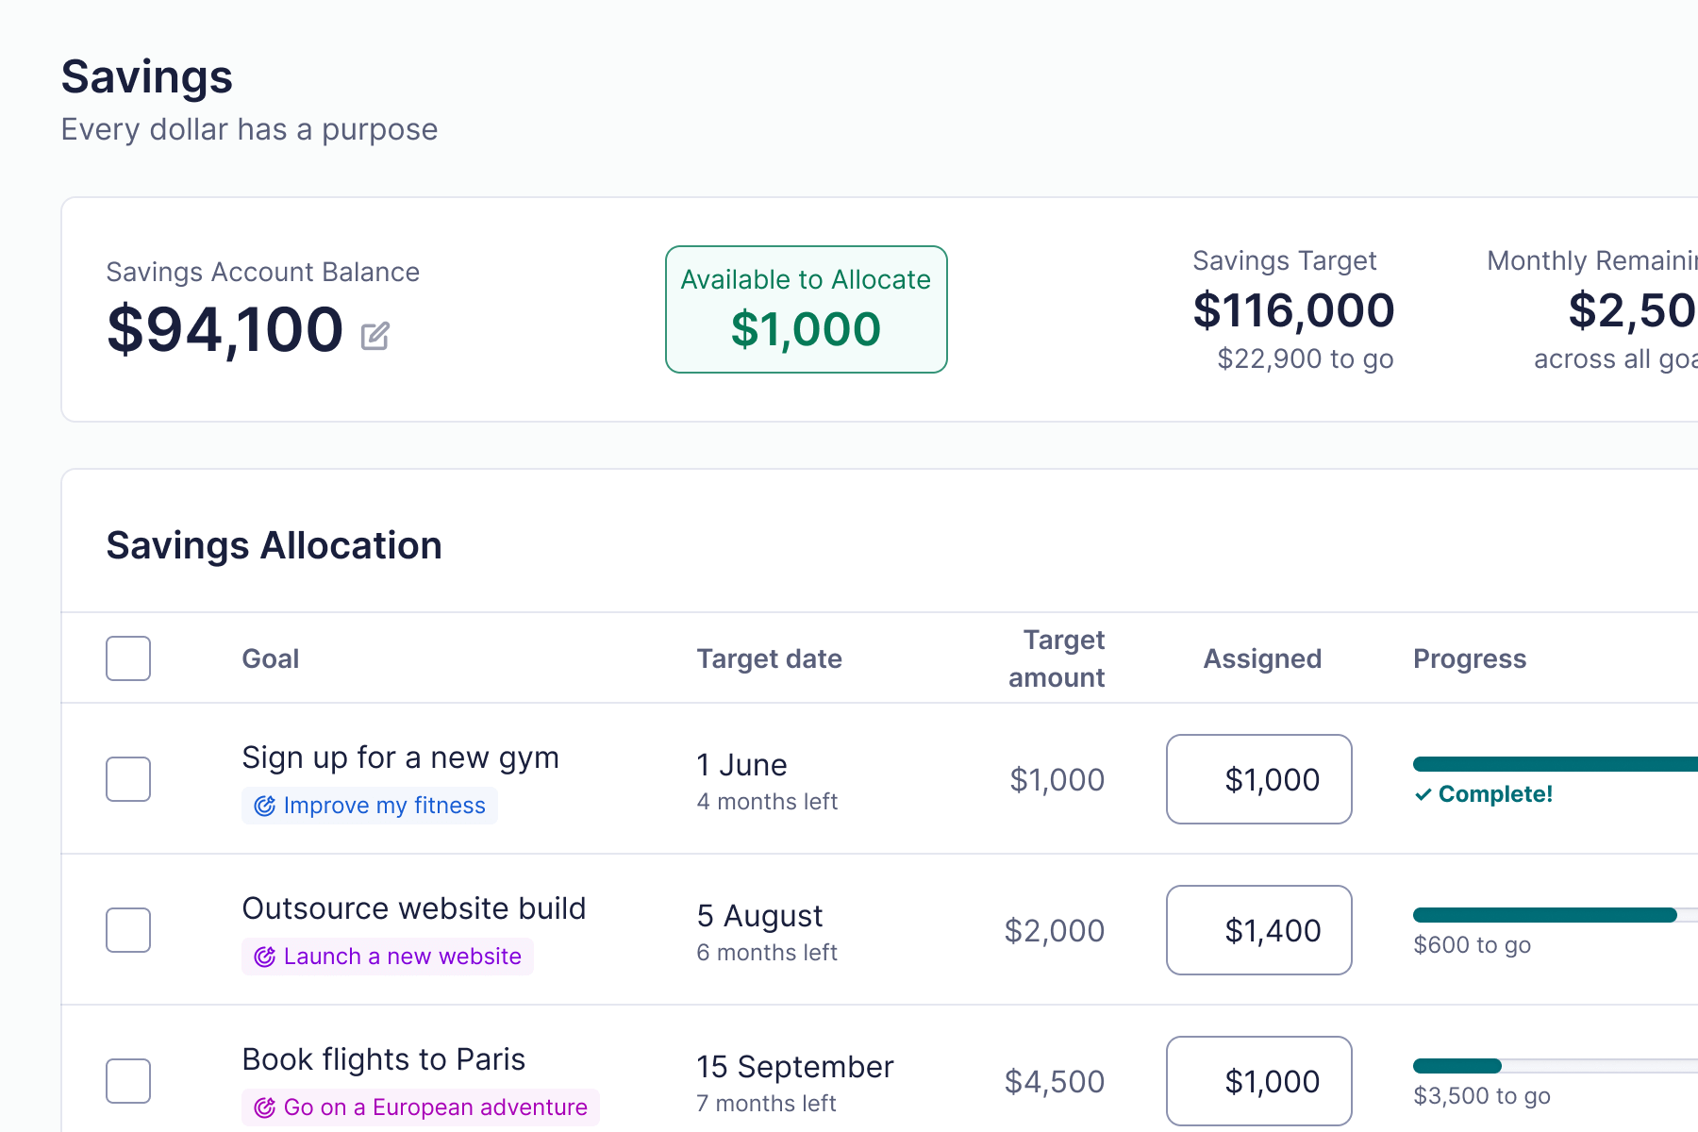
Task: Click the Outsource website build progress bar
Action: click(1547, 915)
